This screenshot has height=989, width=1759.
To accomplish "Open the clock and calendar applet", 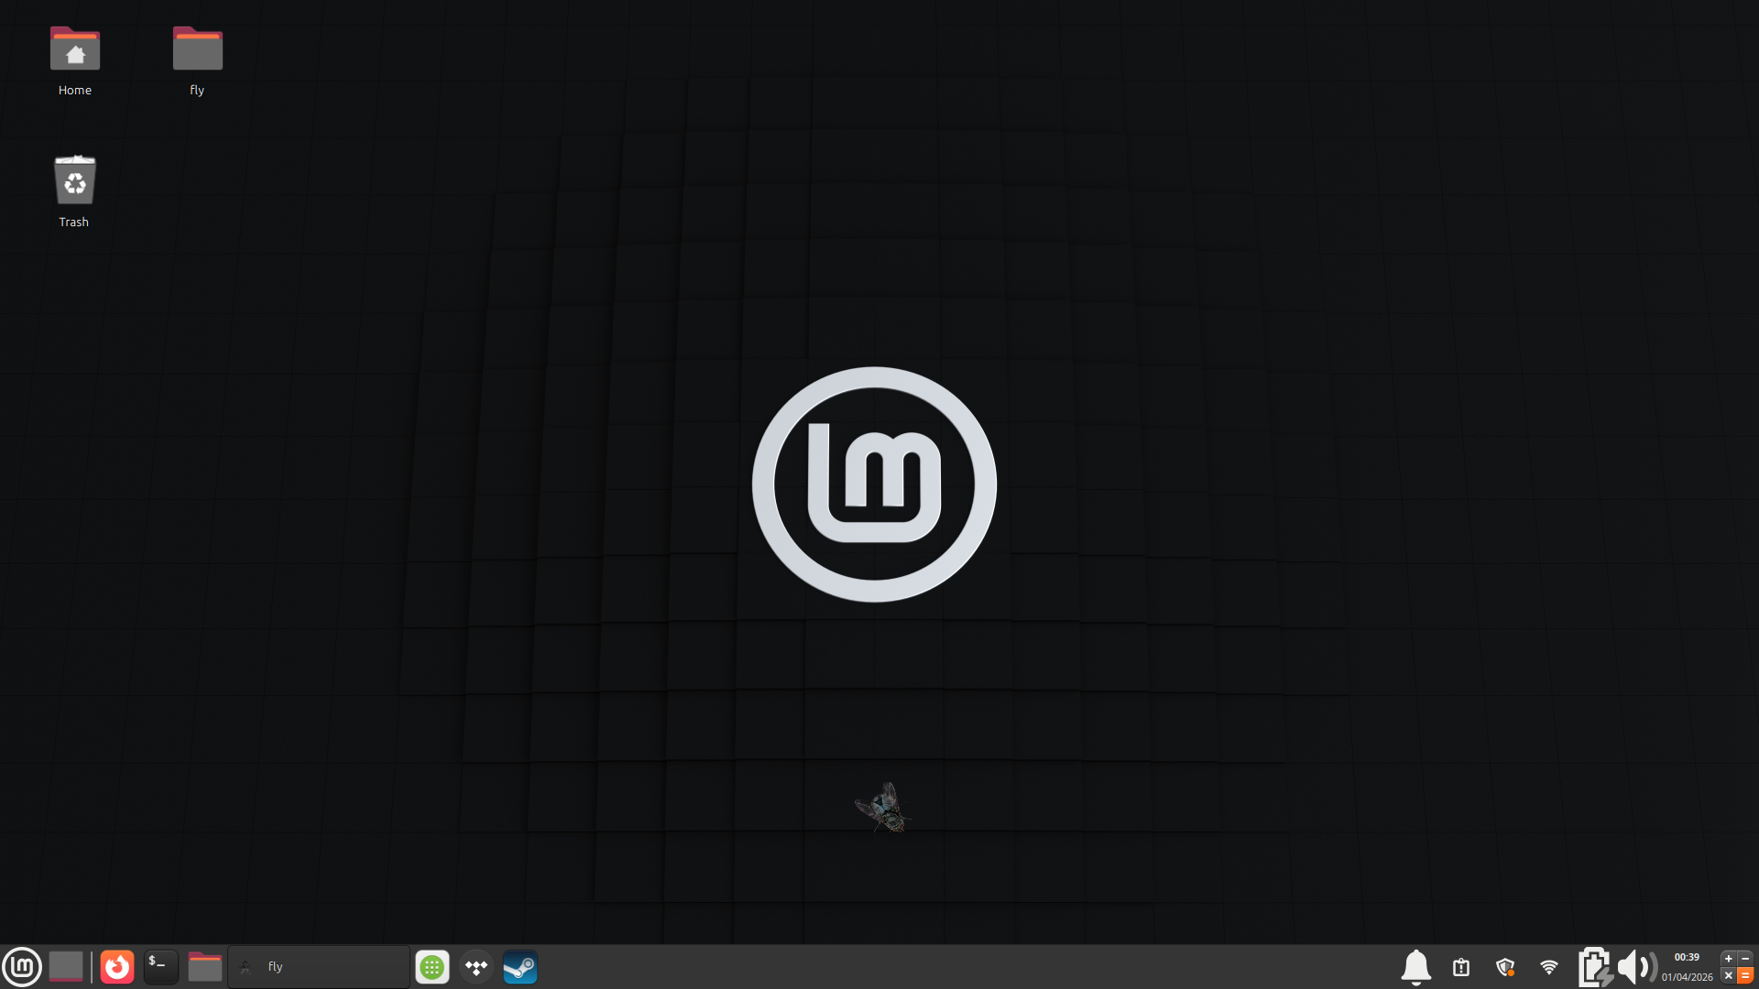I will pos(1687,966).
